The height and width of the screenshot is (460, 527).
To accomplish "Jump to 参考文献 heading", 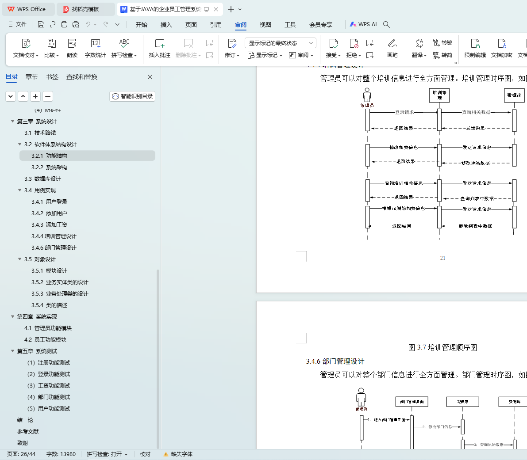I will pyautogui.click(x=28, y=431).
